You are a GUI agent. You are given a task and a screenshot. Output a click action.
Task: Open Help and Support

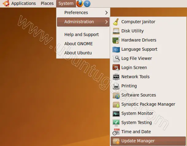[83, 35]
